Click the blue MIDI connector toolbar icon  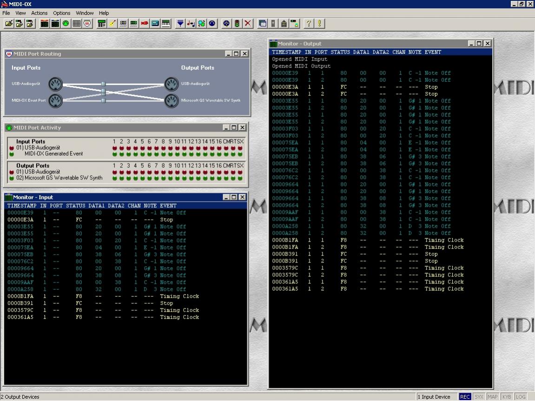click(212, 24)
